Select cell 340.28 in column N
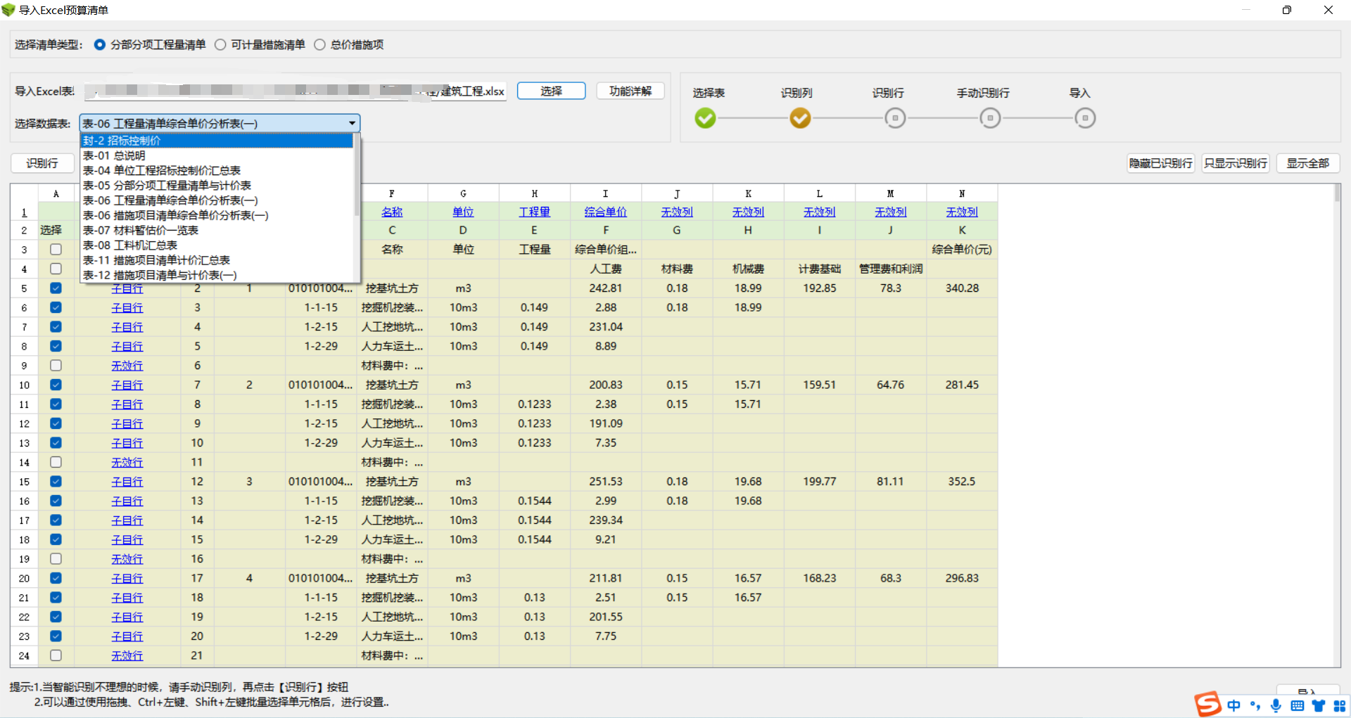 962,288
